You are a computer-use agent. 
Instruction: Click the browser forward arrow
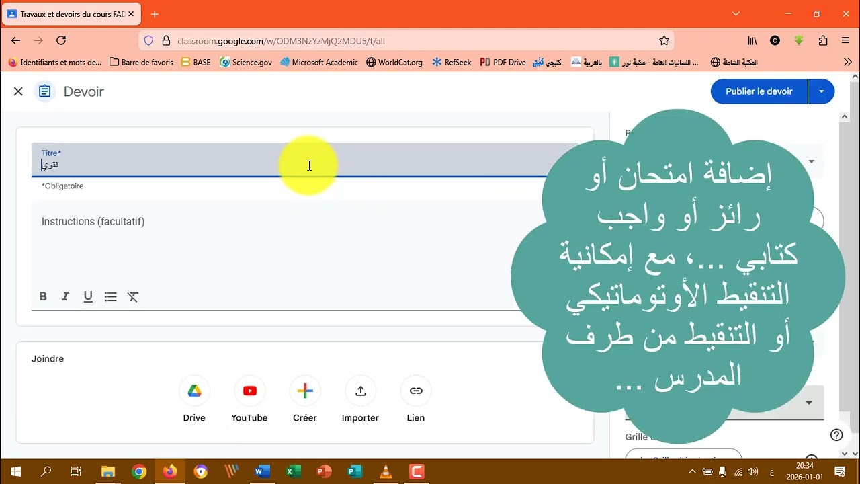click(x=38, y=40)
